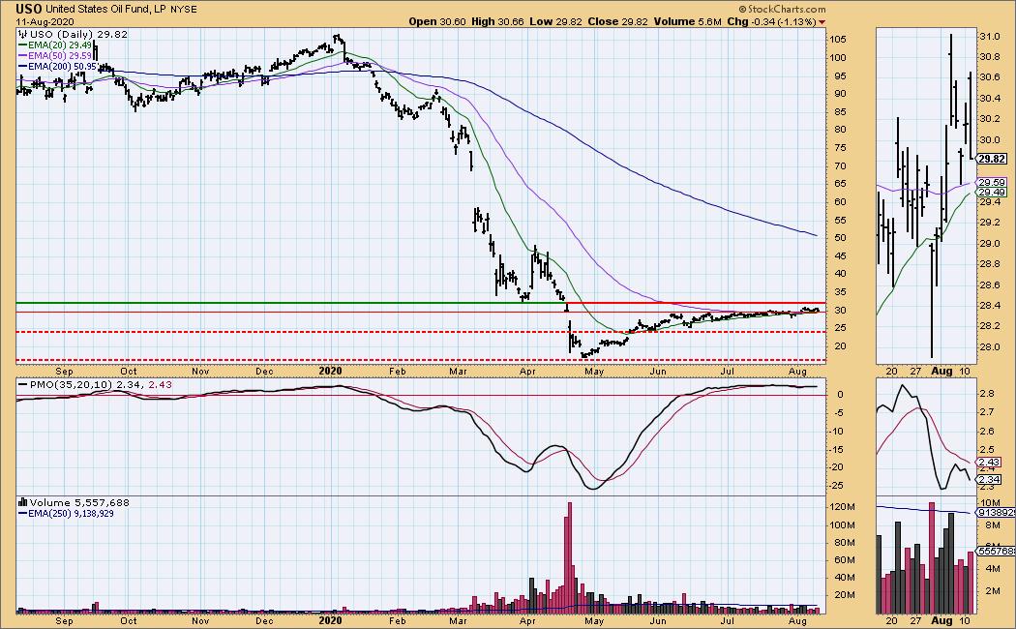
Task: Click the 'Close 29.82' value in header
Action: [617, 21]
